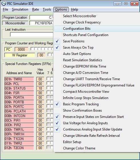Choose Select Microcontroller option
This screenshot has height=160, width=140.
[97, 16]
